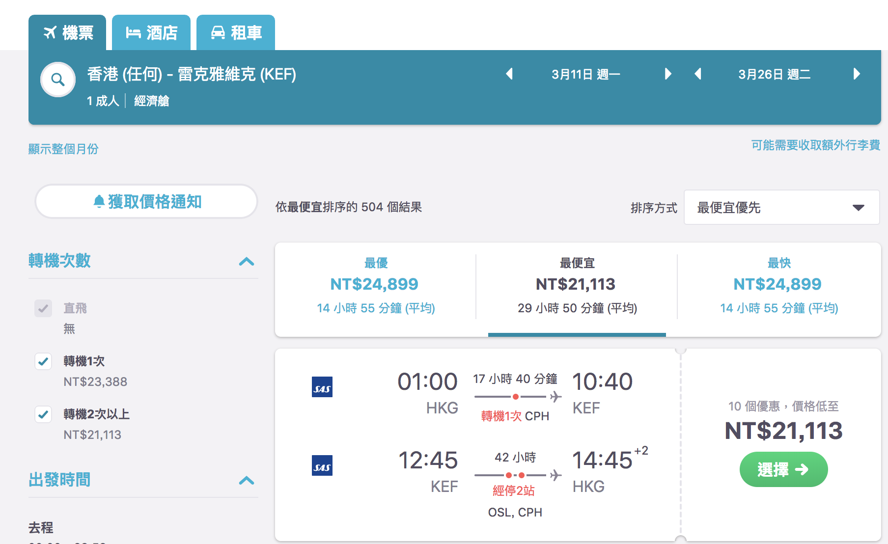Go to previous departure date arrow
Screen dimensions: 888x544
click(x=509, y=74)
